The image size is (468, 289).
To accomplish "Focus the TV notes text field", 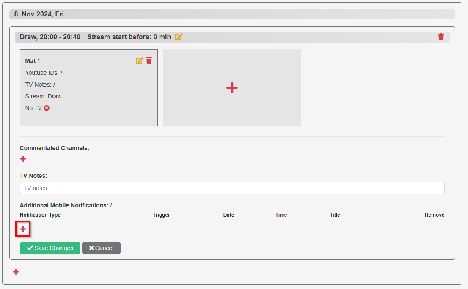I will click(x=232, y=188).
